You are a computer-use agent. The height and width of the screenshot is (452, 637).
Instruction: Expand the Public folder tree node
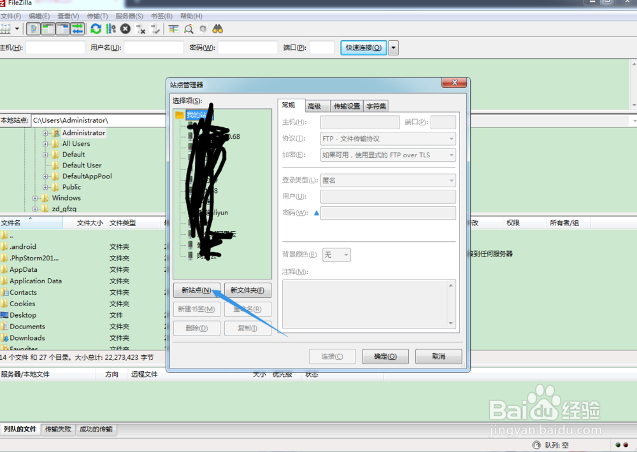point(45,187)
